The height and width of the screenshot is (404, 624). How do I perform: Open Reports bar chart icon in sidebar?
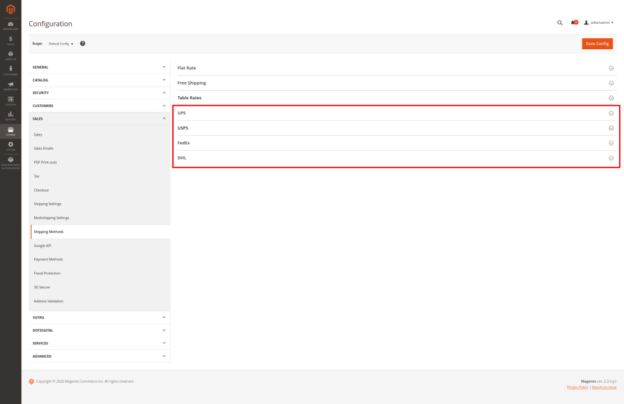pos(10,115)
